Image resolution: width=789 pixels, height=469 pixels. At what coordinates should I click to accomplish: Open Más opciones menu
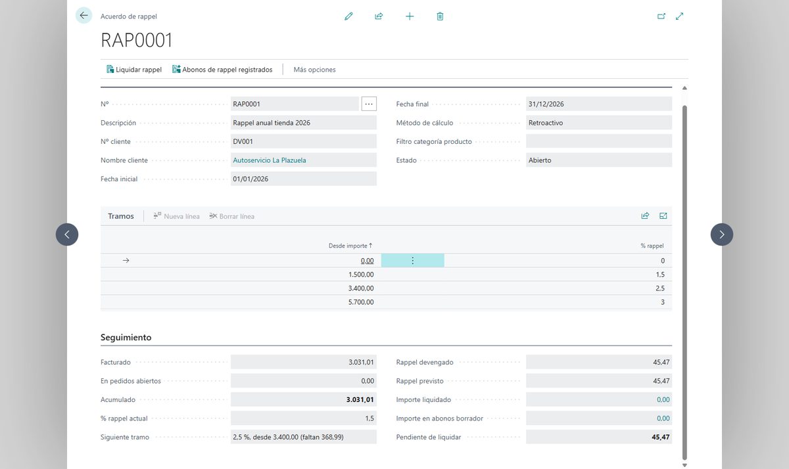[314, 70]
